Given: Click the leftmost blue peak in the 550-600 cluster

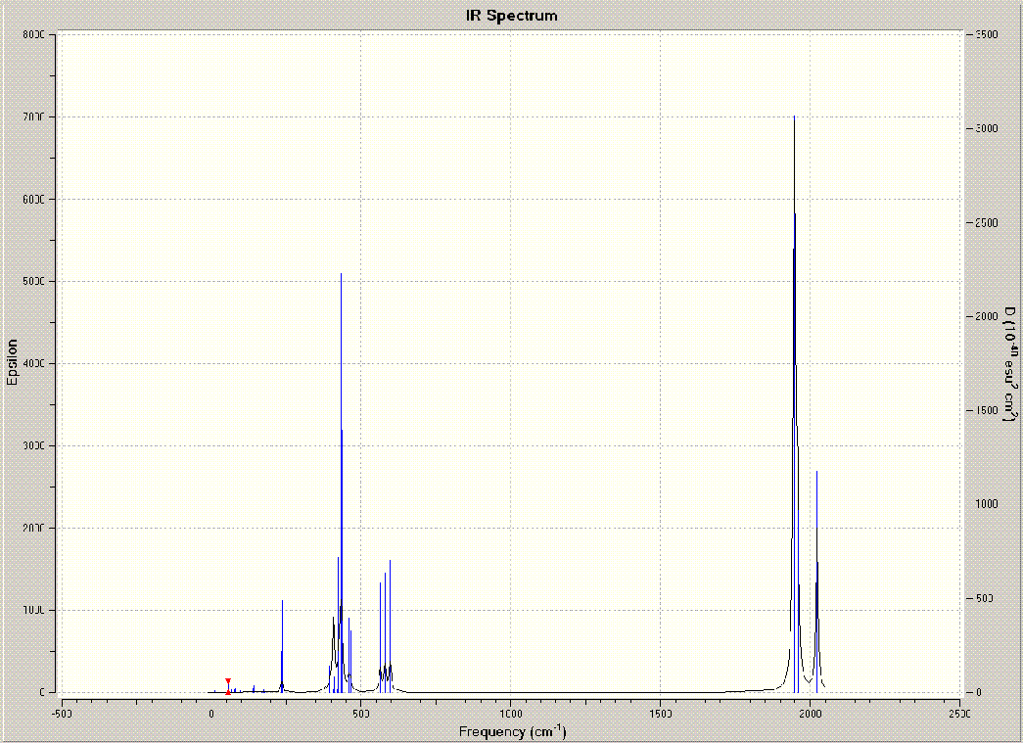Looking at the screenshot, I should [x=381, y=637].
